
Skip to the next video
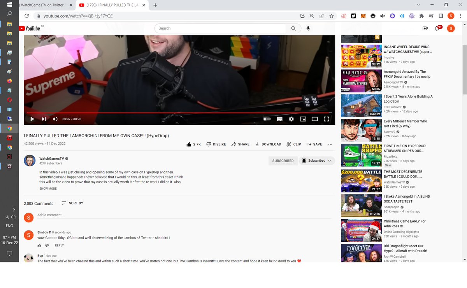point(44,119)
